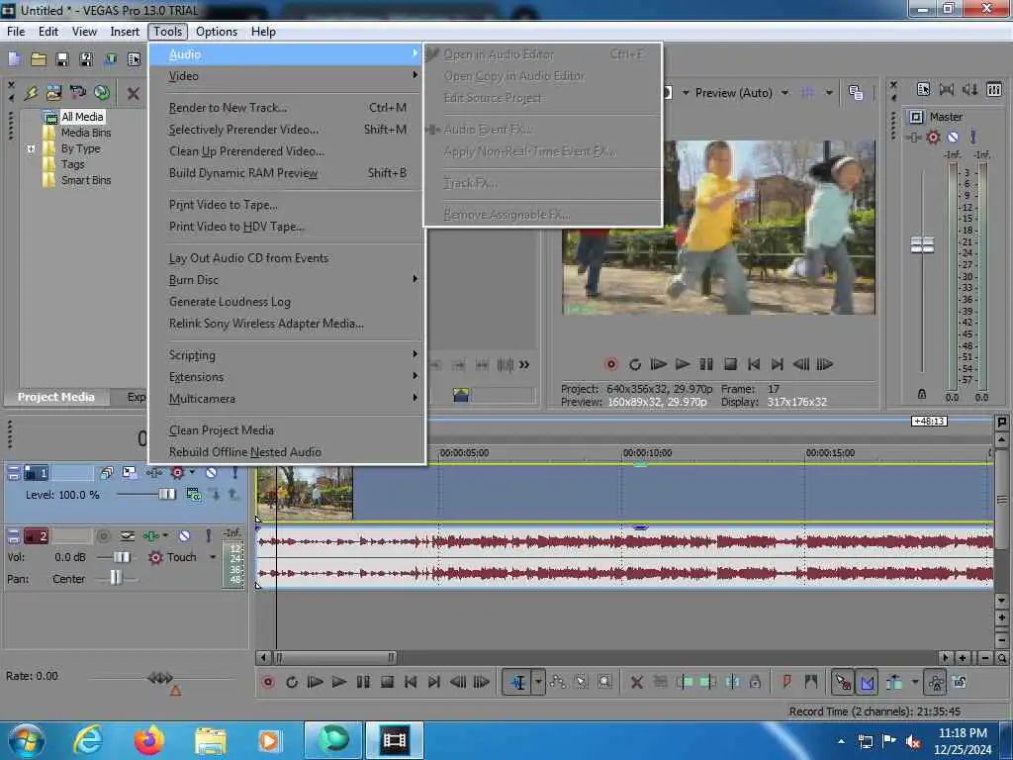Click the video clip thumbnail on track 1
The width and height of the screenshot is (1013, 760).
(305, 493)
